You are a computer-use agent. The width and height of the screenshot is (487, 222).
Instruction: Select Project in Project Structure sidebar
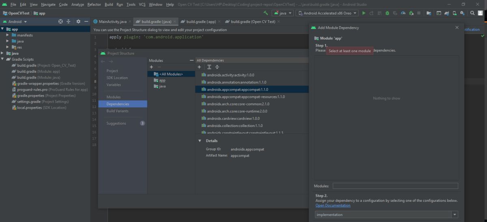(112, 71)
